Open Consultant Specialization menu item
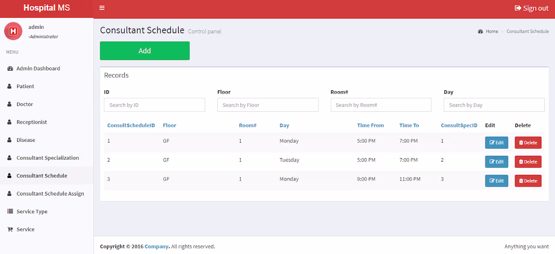The height and width of the screenshot is (254, 555). tap(47, 158)
